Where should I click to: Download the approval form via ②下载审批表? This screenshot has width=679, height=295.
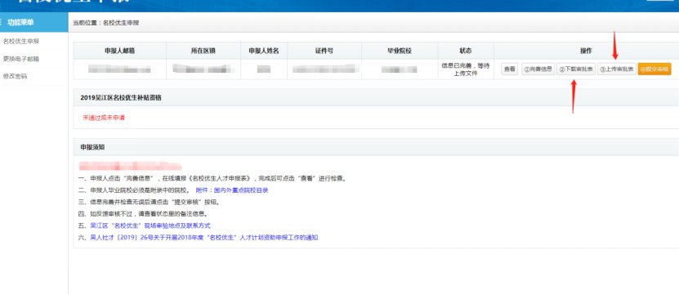576,69
